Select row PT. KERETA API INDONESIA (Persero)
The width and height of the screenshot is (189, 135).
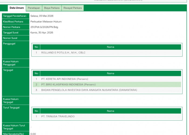point(107,79)
